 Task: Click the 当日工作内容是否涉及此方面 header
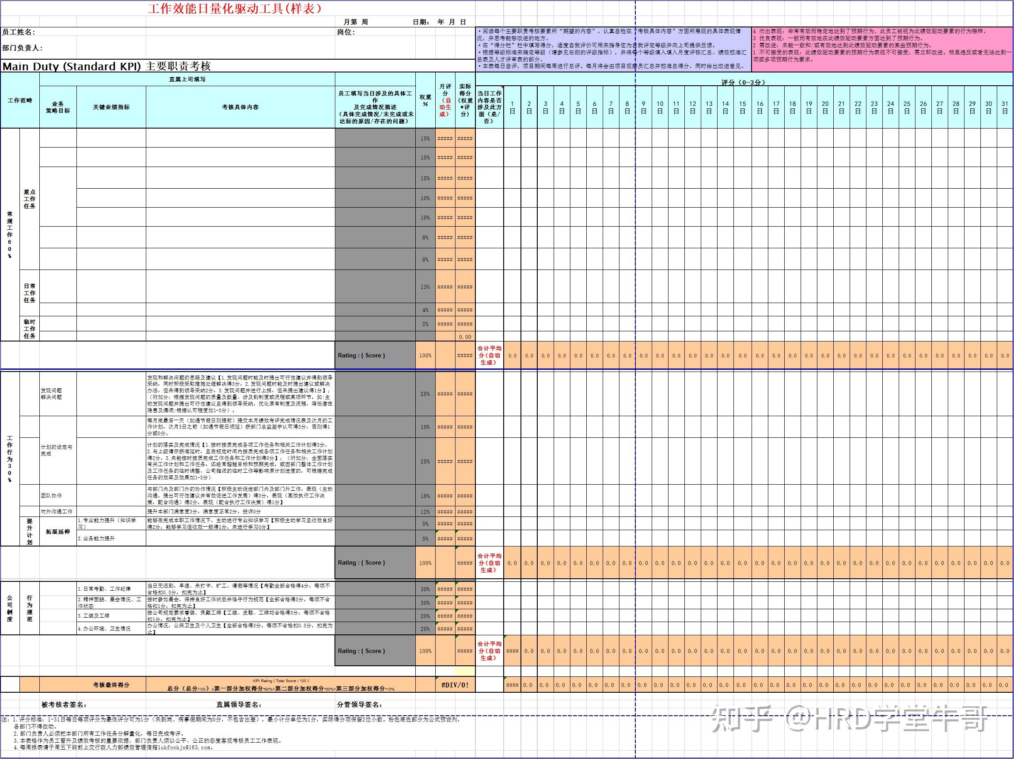[490, 107]
